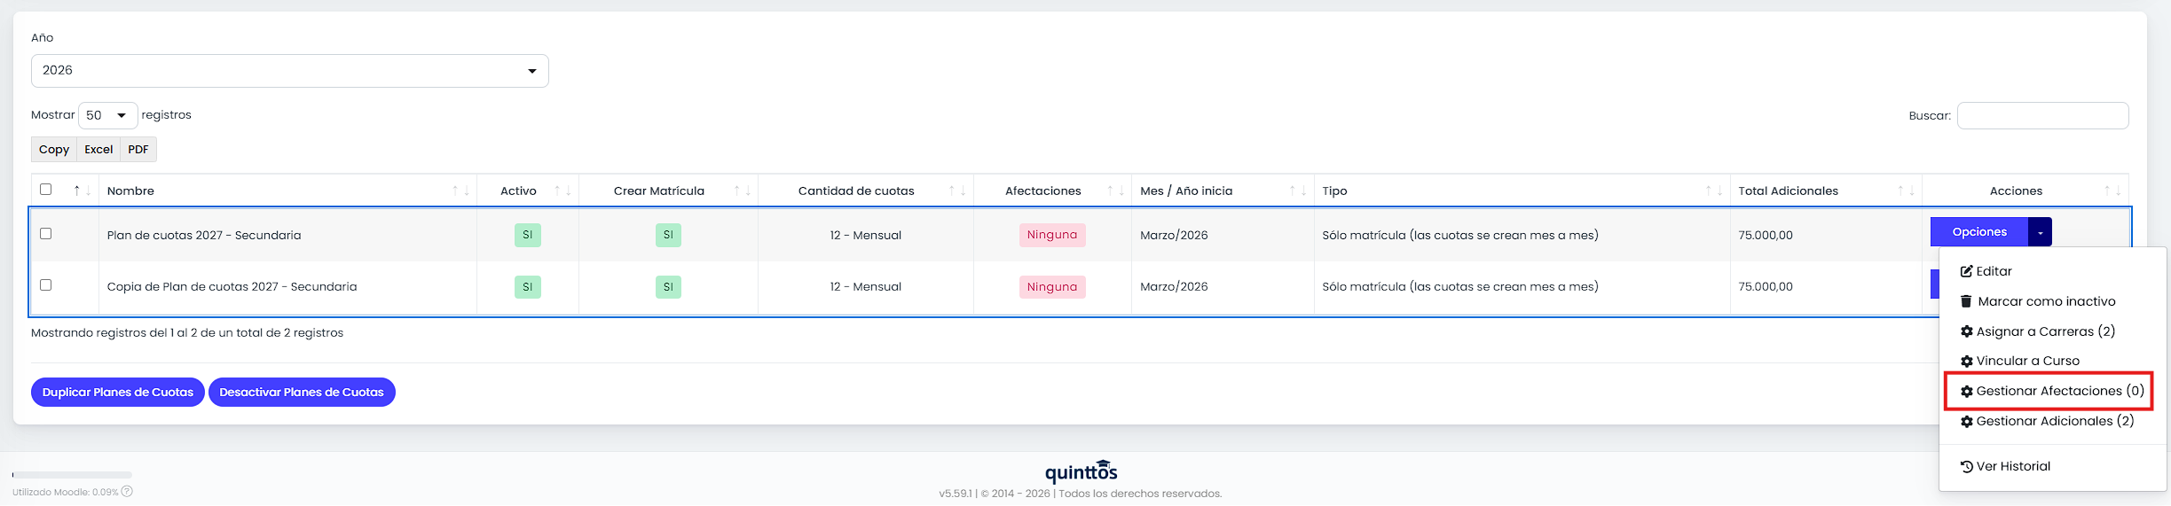2171x506 pixels.
Task: Click the edit pencil icon beside Editar
Action: click(x=1966, y=271)
